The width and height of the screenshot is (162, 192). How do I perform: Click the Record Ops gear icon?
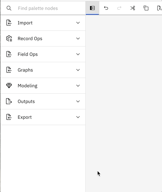pos(9,38)
